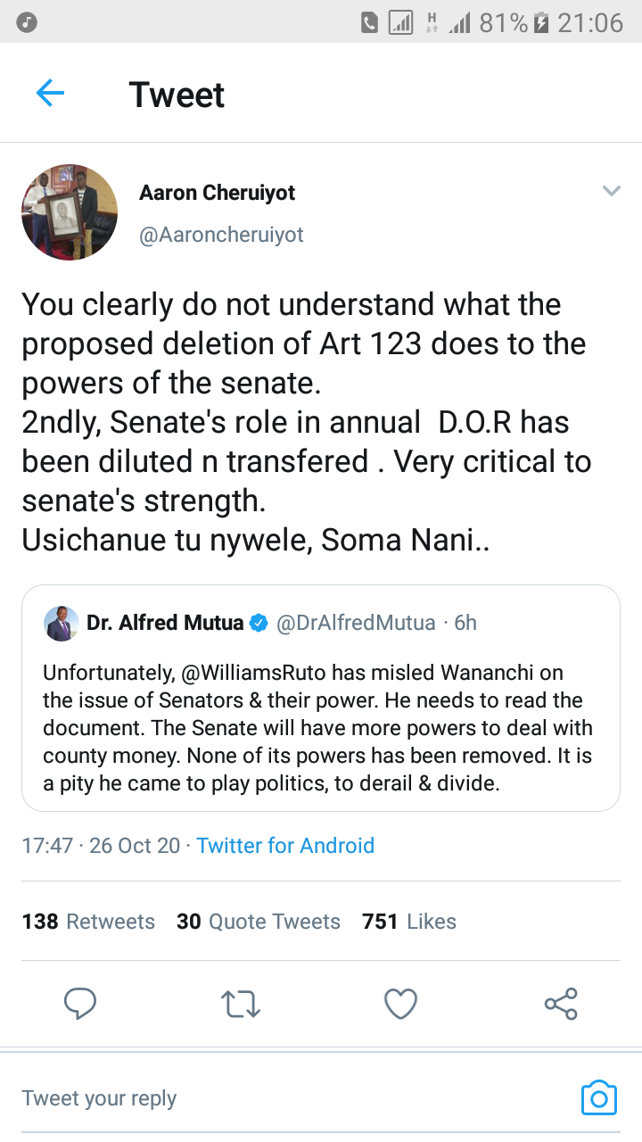Tap the retweet icon
Screen dimensions: 642x1142
pyautogui.click(x=240, y=1004)
